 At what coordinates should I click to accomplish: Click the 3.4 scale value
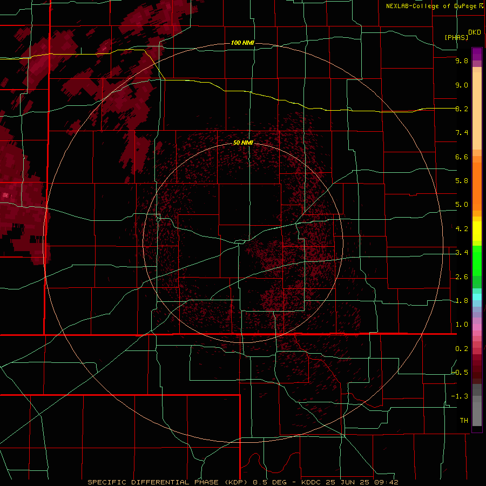click(x=462, y=253)
